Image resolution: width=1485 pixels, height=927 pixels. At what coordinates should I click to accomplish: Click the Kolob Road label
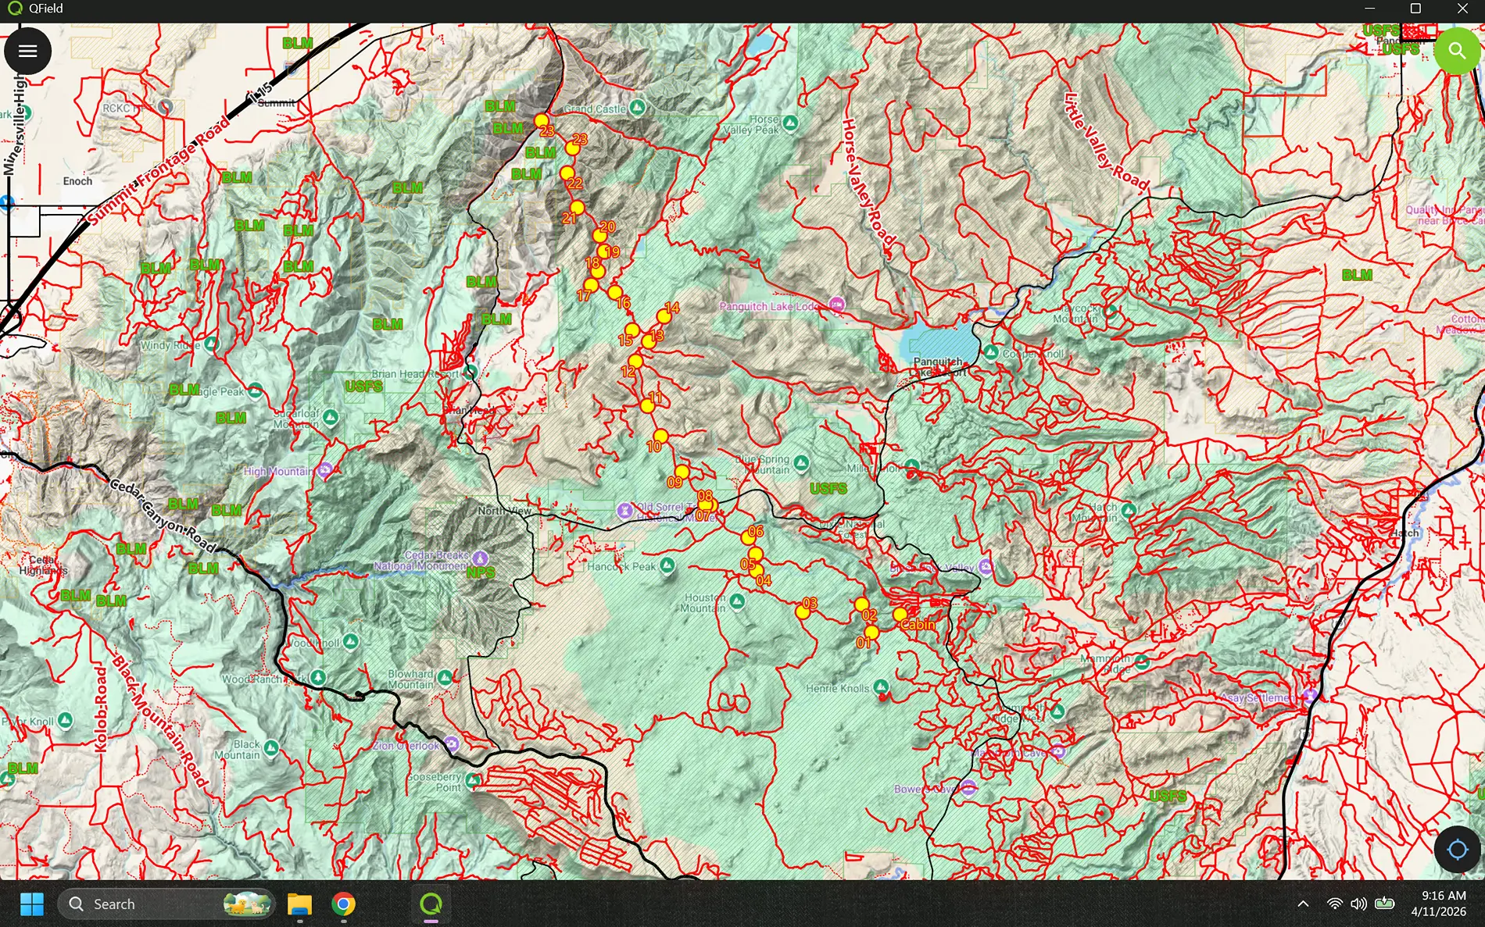click(x=101, y=708)
